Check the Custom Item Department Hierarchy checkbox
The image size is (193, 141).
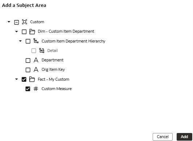coord(28,41)
